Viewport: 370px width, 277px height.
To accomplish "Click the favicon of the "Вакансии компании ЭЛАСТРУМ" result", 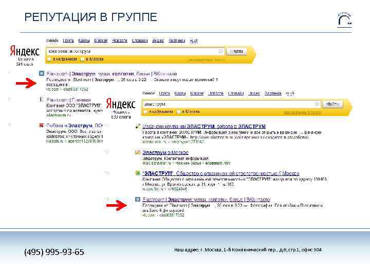I will point(138,126).
